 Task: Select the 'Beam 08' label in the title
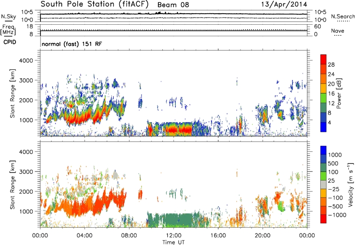click(x=173, y=5)
